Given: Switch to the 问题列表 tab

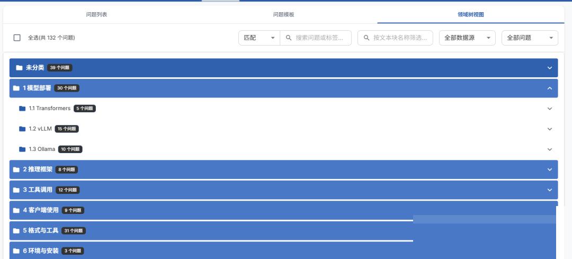Looking at the screenshot, I should pyautogui.click(x=97, y=15).
